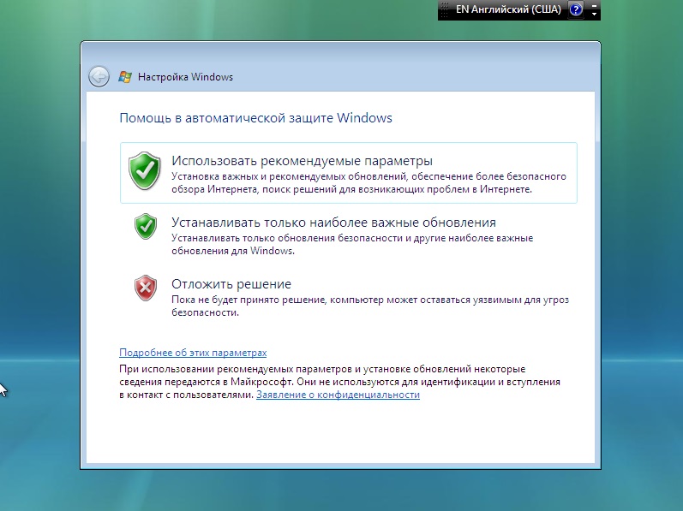
Task: Open language bar help icon
Action: [576, 9]
